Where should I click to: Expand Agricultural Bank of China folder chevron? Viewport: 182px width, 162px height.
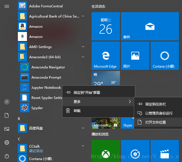pyautogui.click(x=83, y=16)
